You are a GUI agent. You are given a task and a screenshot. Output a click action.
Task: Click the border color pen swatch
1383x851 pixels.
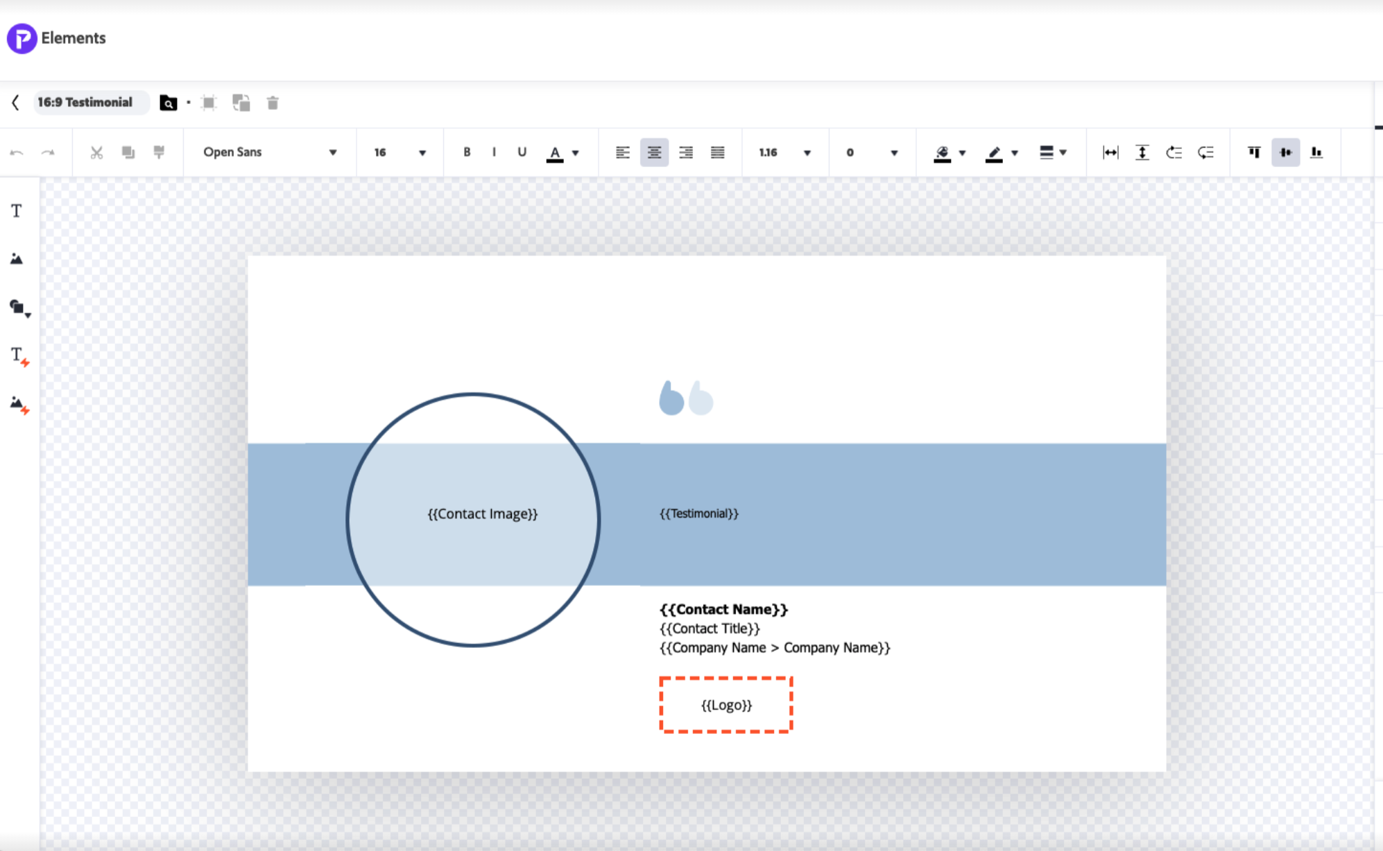(994, 153)
